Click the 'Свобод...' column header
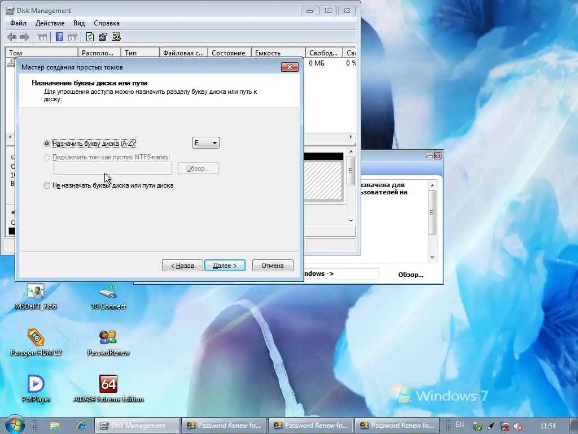 click(x=324, y=53)
